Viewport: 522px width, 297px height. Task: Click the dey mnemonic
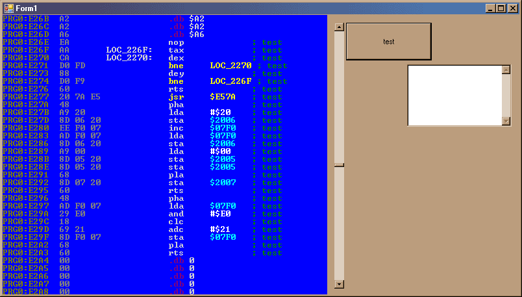[176, 73]
